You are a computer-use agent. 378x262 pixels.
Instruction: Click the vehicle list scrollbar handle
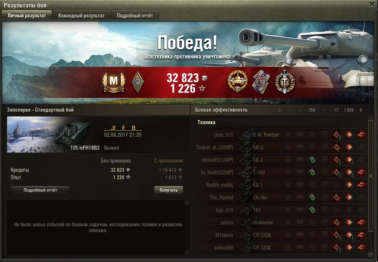tap(371, 176)
